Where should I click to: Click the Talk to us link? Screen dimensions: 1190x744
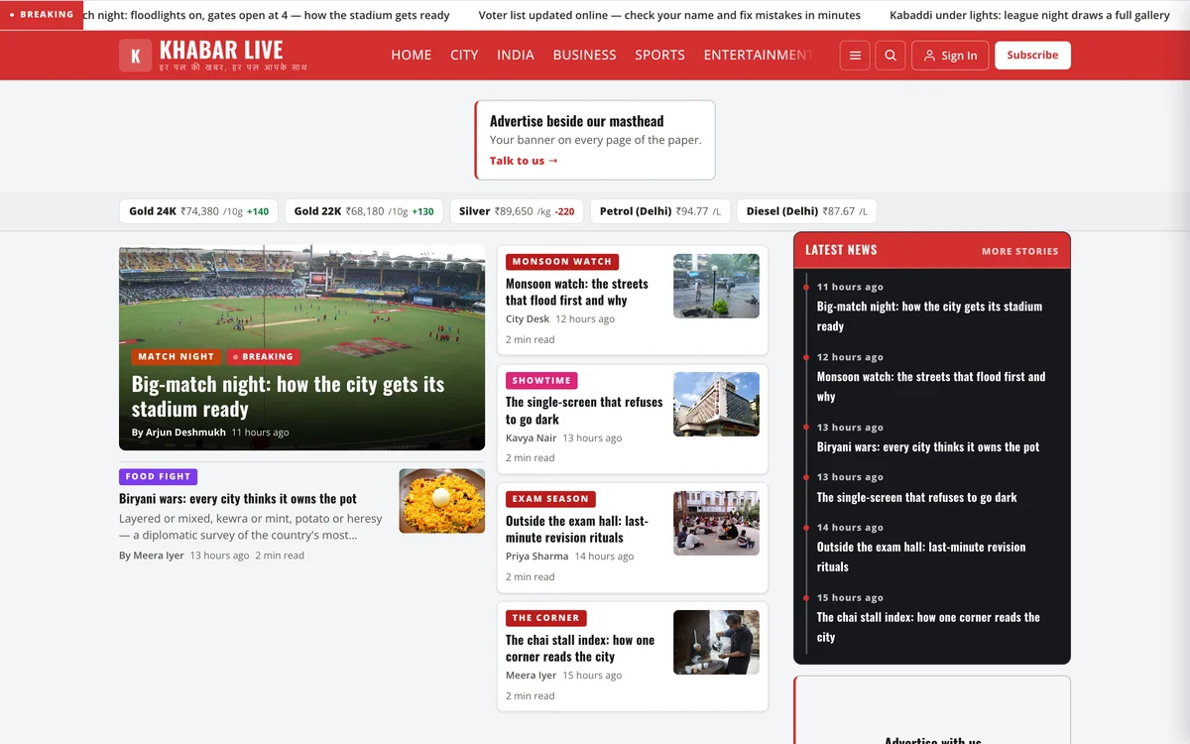pyautogui.click(x=524, y=161)
